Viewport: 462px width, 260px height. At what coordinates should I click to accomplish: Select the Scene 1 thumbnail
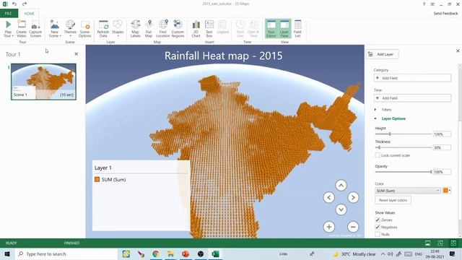coord(43,82)
